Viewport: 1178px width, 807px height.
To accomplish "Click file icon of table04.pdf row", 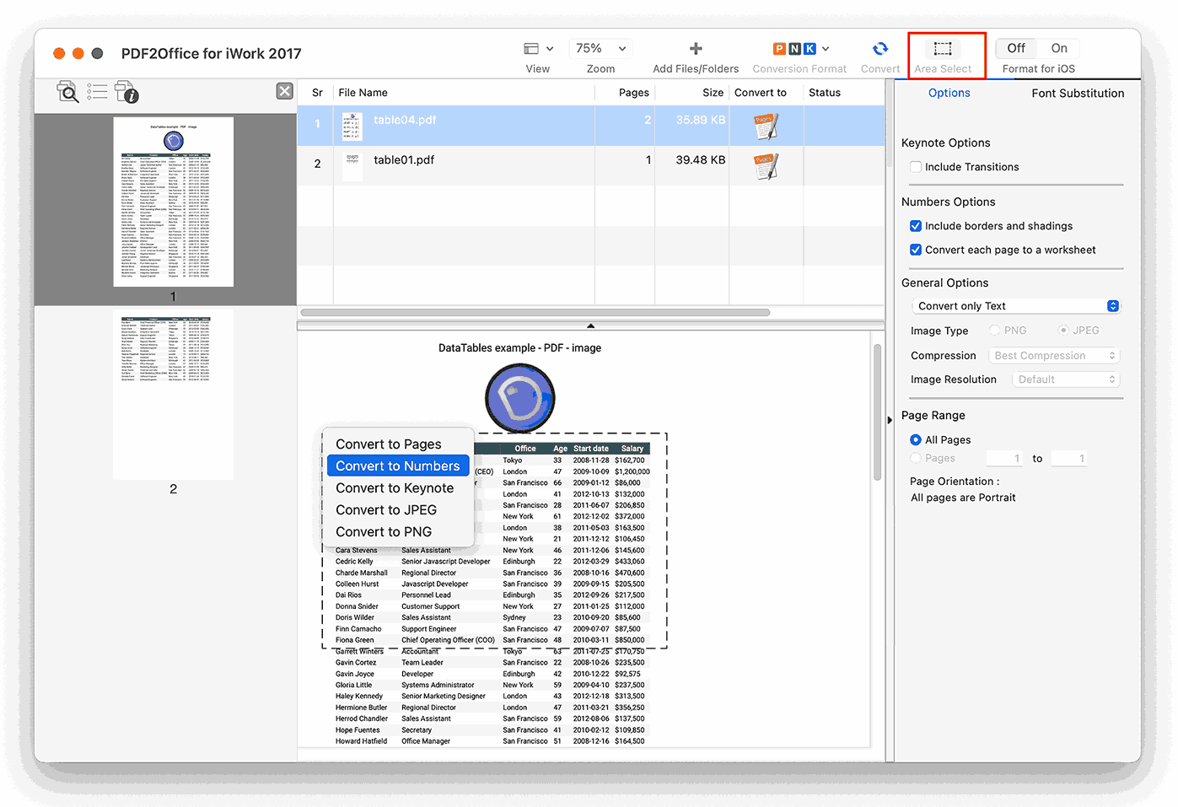I will click(x=352, y=126).
